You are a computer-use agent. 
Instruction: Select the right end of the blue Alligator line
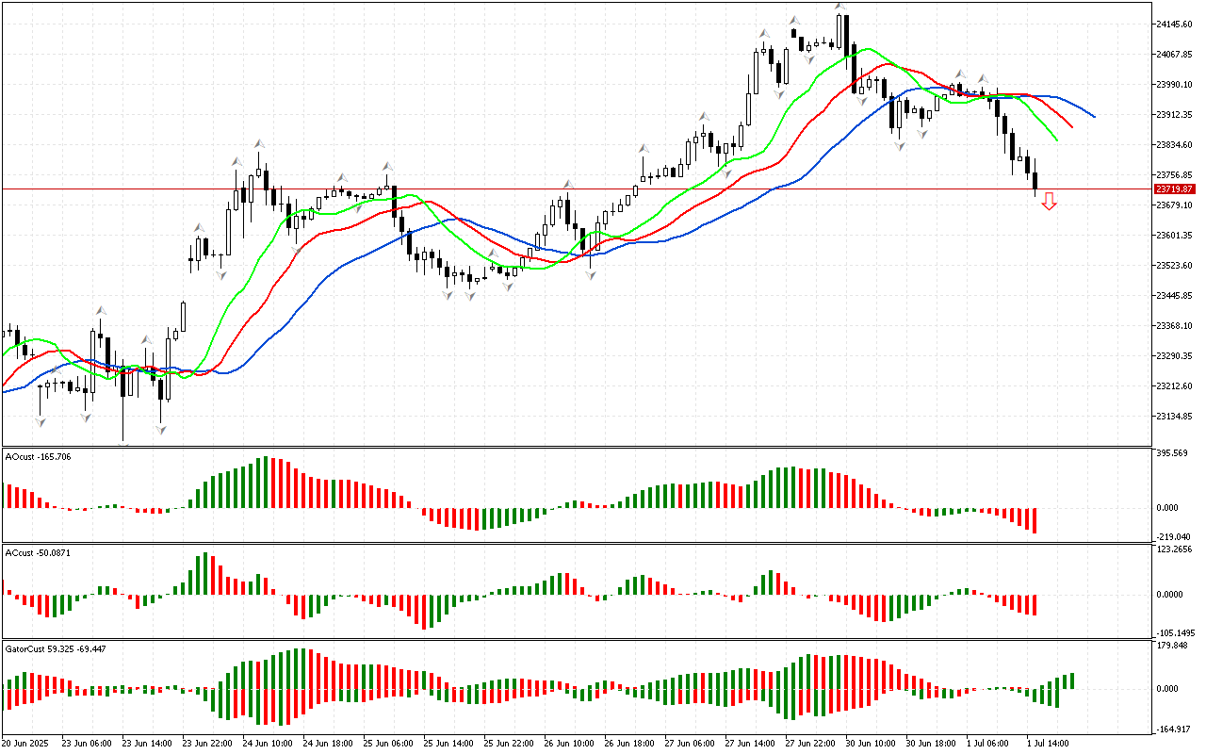1093,117
